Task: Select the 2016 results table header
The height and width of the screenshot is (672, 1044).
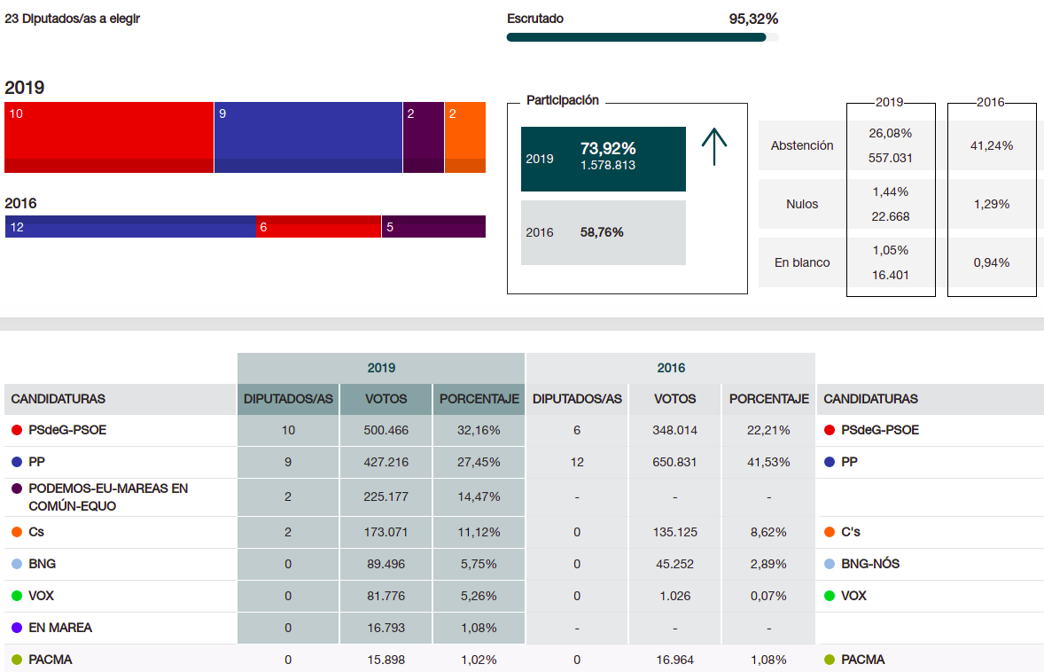Action: coord(670,367)
